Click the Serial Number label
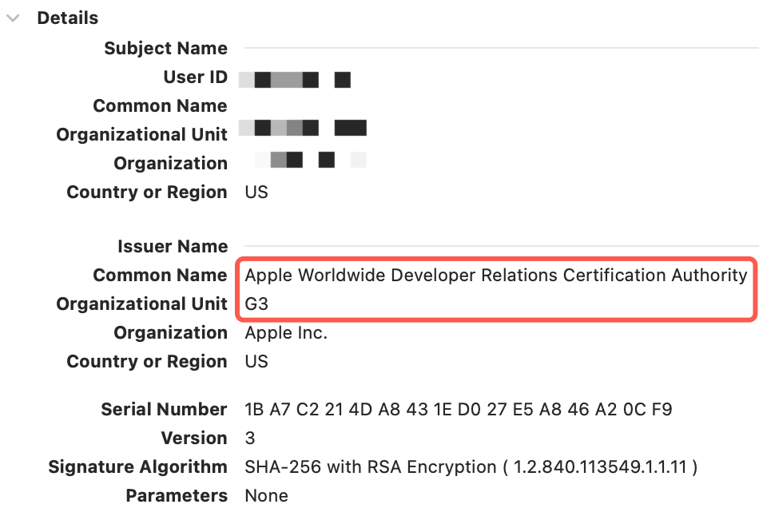This screenshot has height=524, width=759. (164, 410)
